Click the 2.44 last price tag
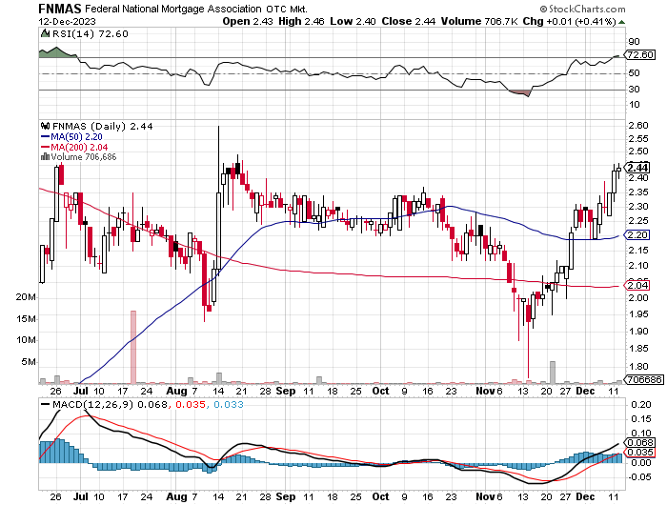The width and height of the screenshot is (667, 505). (637, 168)
